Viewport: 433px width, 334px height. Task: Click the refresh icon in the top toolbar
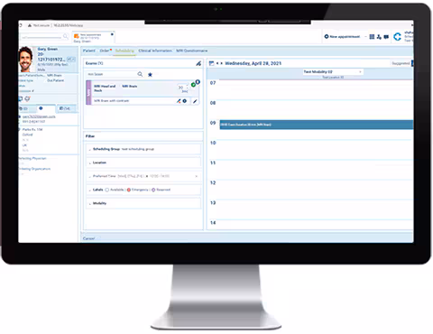(x=397, y=37)
